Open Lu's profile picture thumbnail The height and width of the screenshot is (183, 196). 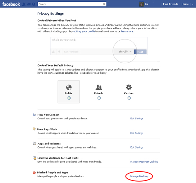pos(141,4)
